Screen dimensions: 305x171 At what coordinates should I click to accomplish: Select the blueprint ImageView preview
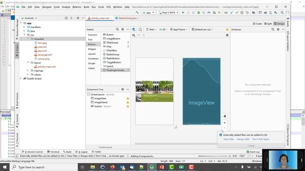coord(202,91)
